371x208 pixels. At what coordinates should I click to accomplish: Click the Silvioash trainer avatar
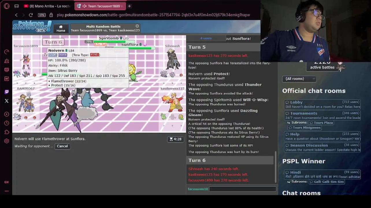pyautogui.click(x=173, y=59)
